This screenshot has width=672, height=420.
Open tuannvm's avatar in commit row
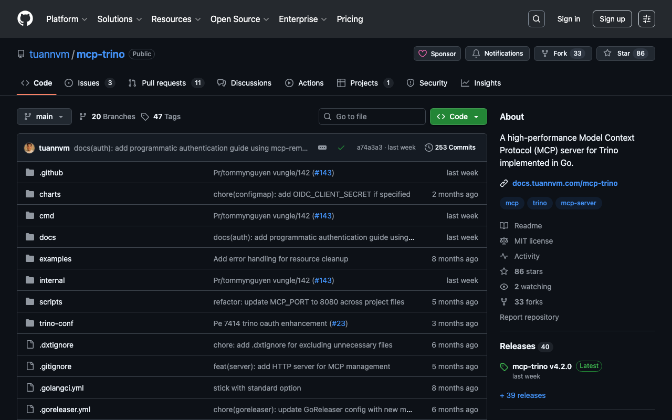(29, 148)
